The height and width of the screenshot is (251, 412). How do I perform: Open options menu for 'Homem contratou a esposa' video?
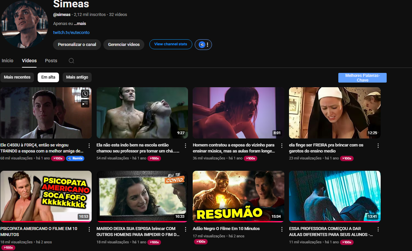click(282, 145)
